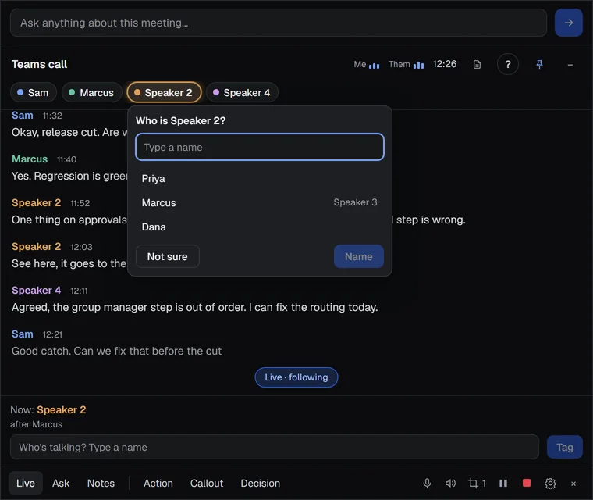Click the 'Ask anything about this meeting' field
Image resolution: width=593 pixels, height=500 pixels.
pyautogui.click(x=279, y=23)
